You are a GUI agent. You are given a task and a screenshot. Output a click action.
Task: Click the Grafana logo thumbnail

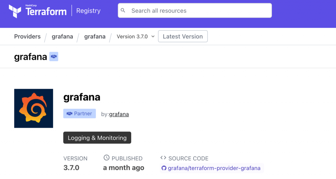click(x=34, y=108)
